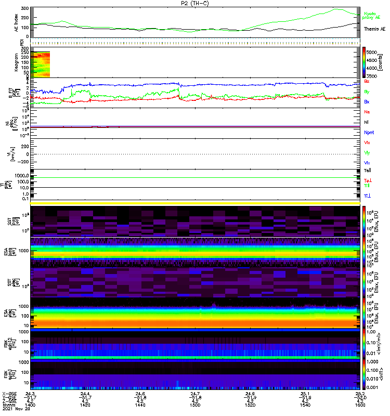The image size is (390, 416).
Task: Select the B_FIT GSE [nT] axis label
Action: (15, 93)
